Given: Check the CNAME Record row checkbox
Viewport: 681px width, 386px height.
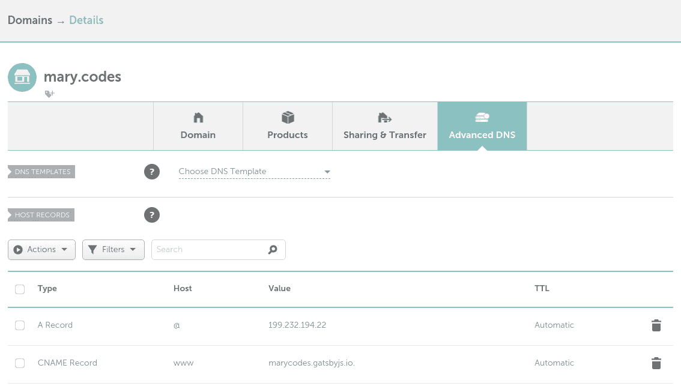Looking at the screenshot, I should click(x=20, y=363).
